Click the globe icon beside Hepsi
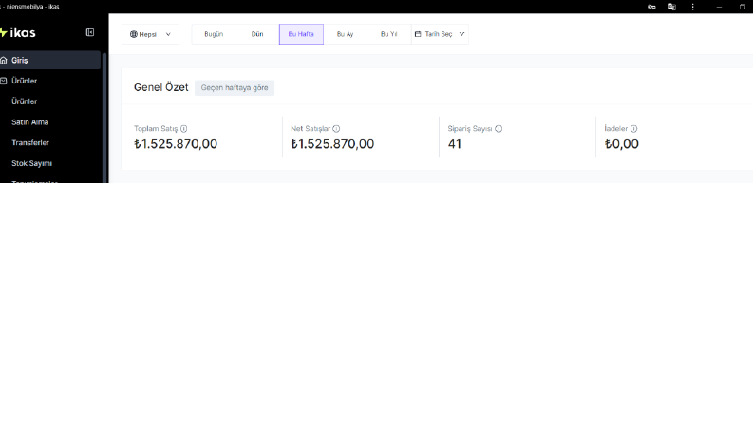753x423 pixels. [134, 34]
